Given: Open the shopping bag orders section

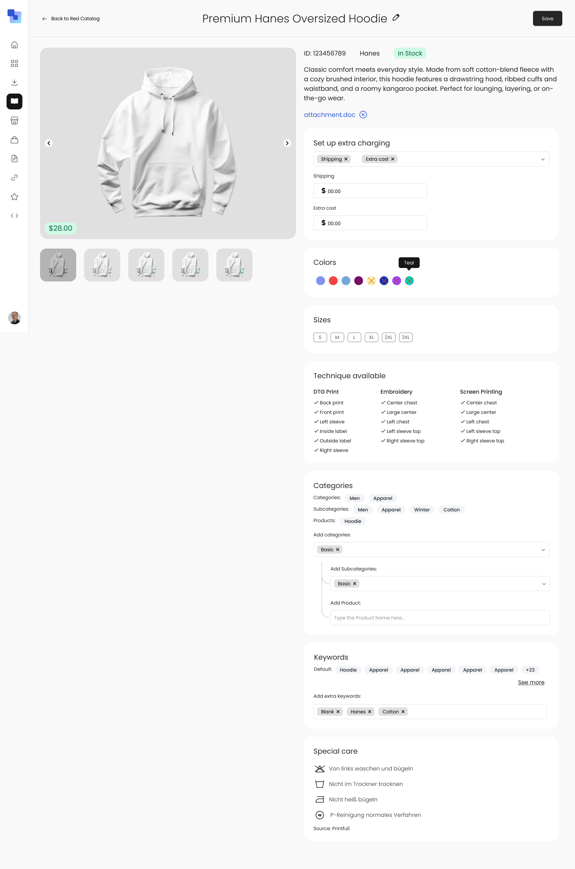Looking at the screenshot, I should [x=14, y=140].
